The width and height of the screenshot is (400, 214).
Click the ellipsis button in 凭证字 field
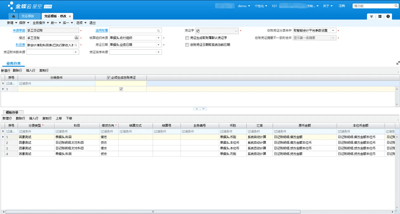[236, 31]
